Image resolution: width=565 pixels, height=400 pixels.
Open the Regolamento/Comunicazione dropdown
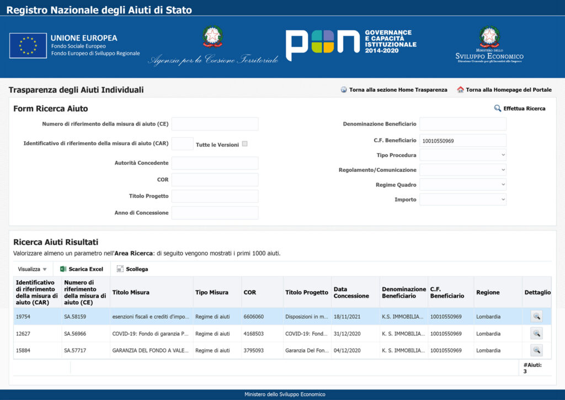[x=462, y=170]
